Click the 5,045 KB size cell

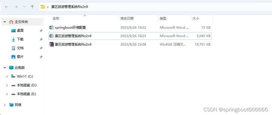coord(203,36)
